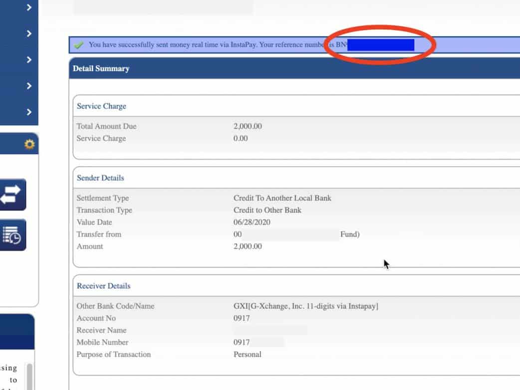Click the Total Amount Due value 2,000.00
The width and height of the screenshot is (520, 390).
[248, 127]
